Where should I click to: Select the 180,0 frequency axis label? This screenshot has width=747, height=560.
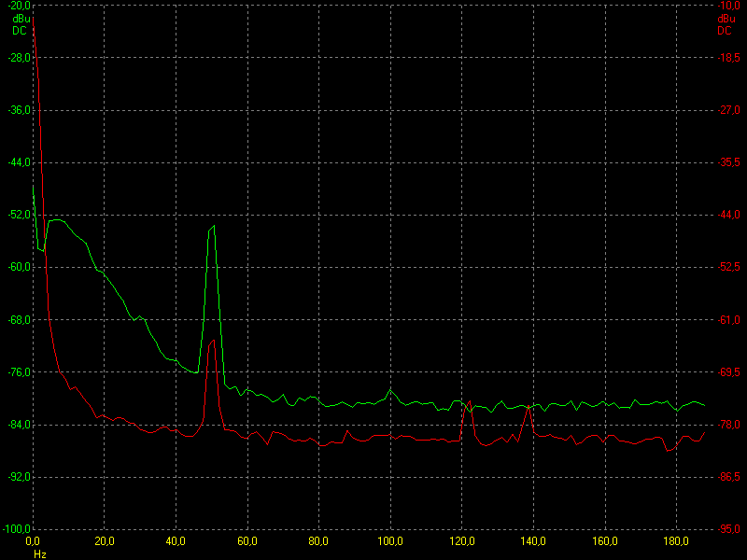[676, 541]
